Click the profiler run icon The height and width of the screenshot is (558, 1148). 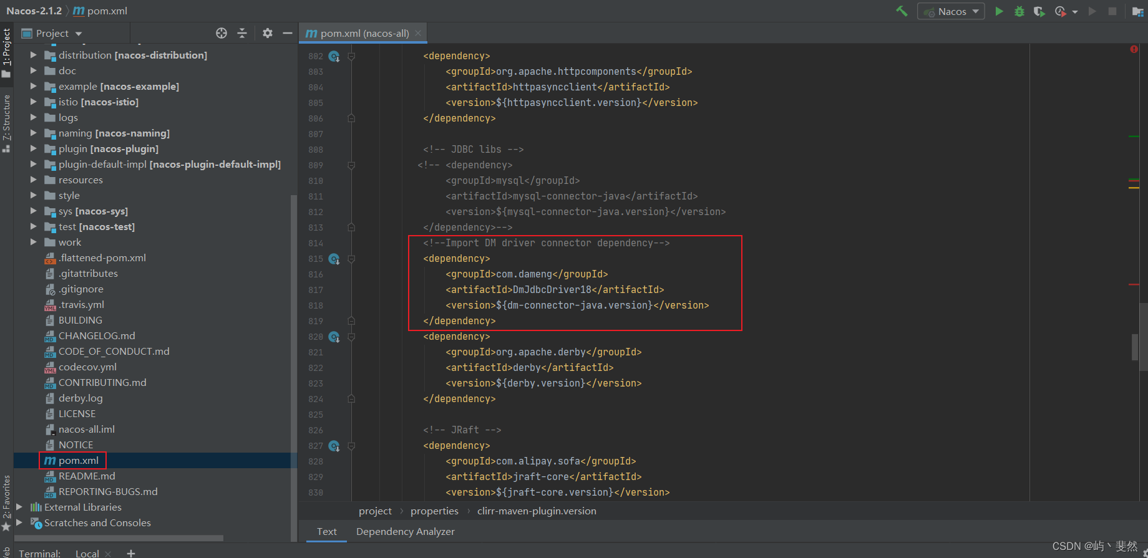[x=1059, y=11]
